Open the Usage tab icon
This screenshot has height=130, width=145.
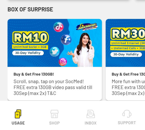(x=18, y=114)
